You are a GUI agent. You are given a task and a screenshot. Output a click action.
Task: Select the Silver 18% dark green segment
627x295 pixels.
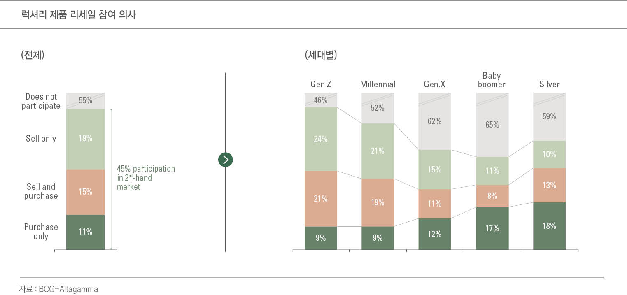click(x=549, y=226)
